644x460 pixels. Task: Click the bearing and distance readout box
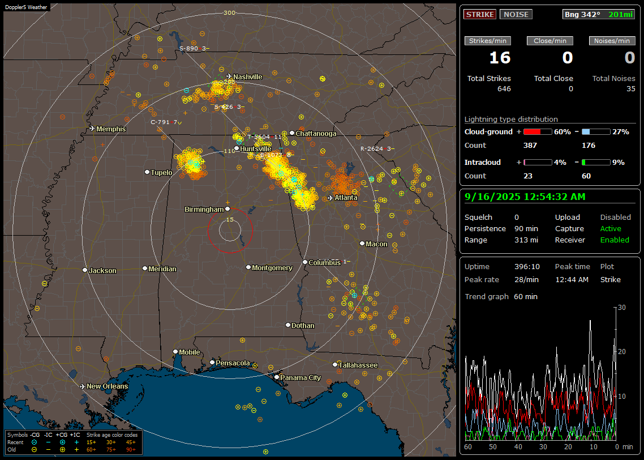coord(599,14)
